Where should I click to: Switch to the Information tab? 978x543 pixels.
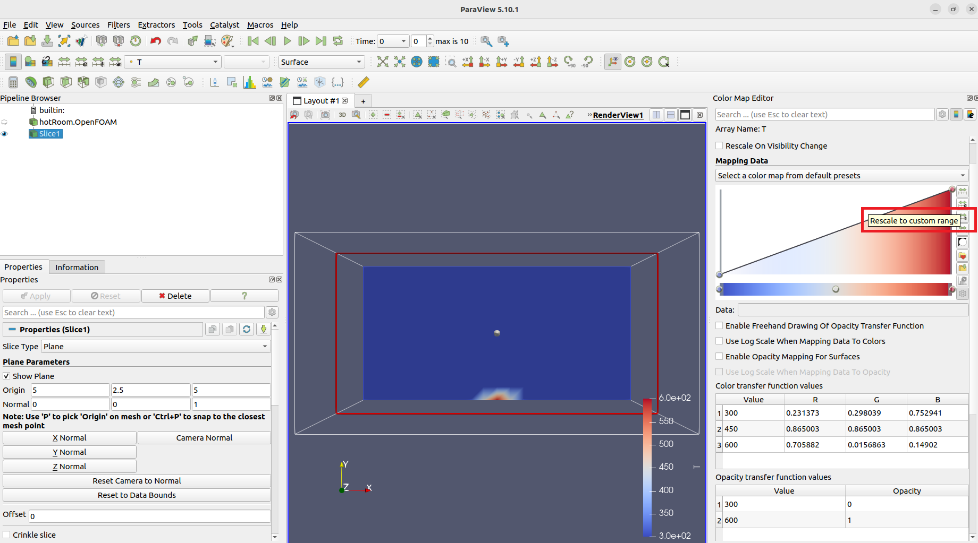pos(77,267)
